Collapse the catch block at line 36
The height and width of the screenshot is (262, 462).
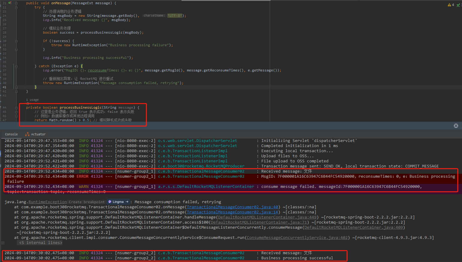point(16,66)
